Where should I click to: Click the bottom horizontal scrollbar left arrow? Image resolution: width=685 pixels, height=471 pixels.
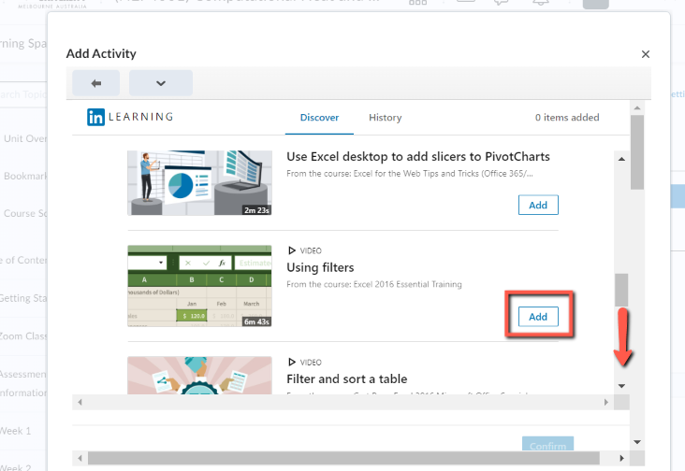80,458
